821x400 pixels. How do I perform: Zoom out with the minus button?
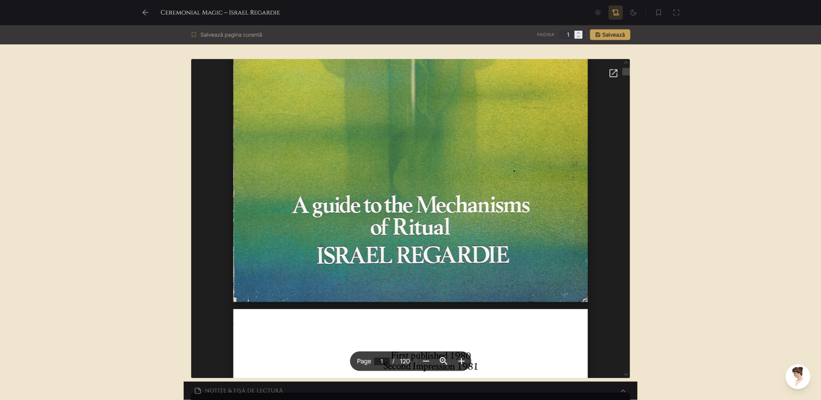426,361
